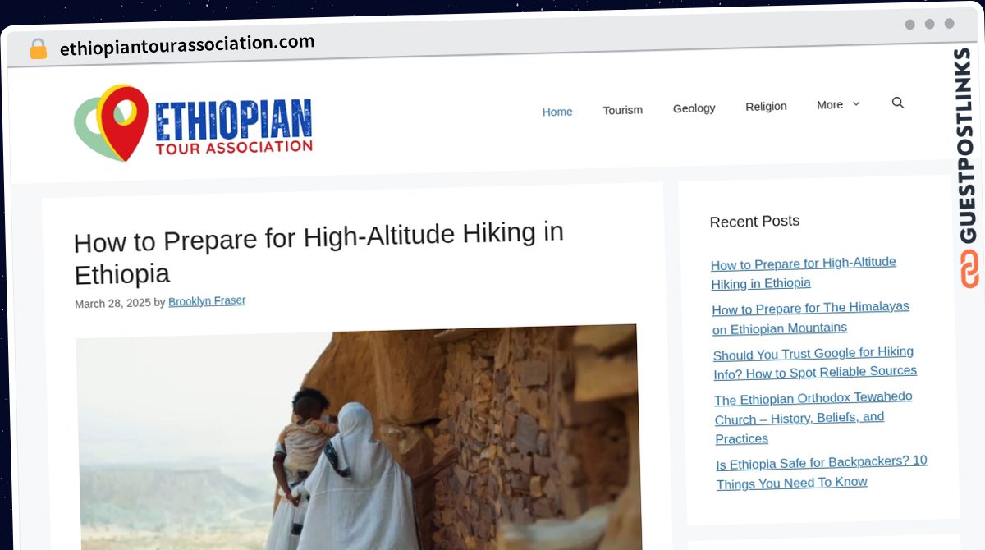
Task: Click the padlock icon in address bar
Action: pyautogui.click(x=38, y=49)
